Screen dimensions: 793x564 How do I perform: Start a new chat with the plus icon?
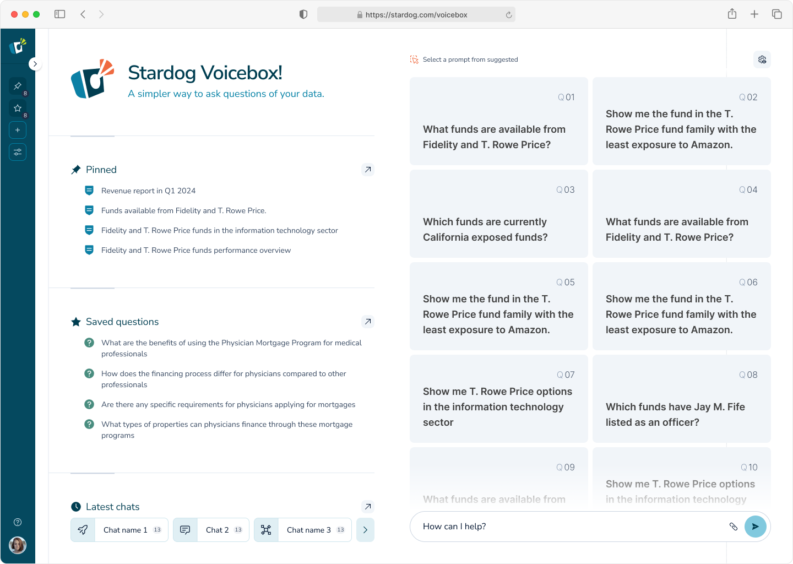click(x=17, y=129)
